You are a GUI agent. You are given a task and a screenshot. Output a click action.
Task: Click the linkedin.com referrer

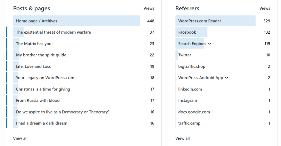(x=190, y=89)
